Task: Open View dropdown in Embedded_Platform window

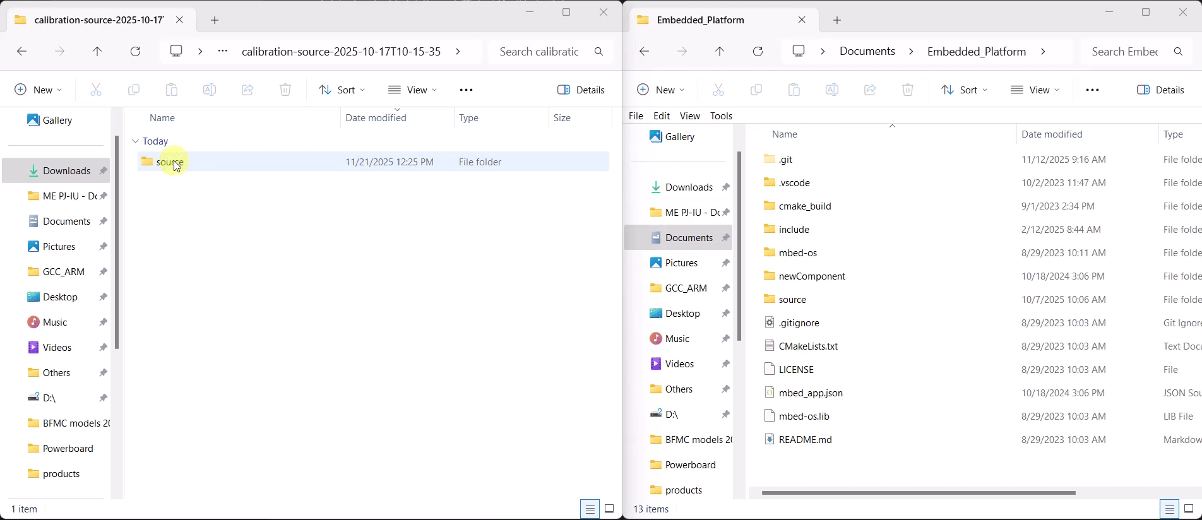Action: click(x=1035, y=90)
